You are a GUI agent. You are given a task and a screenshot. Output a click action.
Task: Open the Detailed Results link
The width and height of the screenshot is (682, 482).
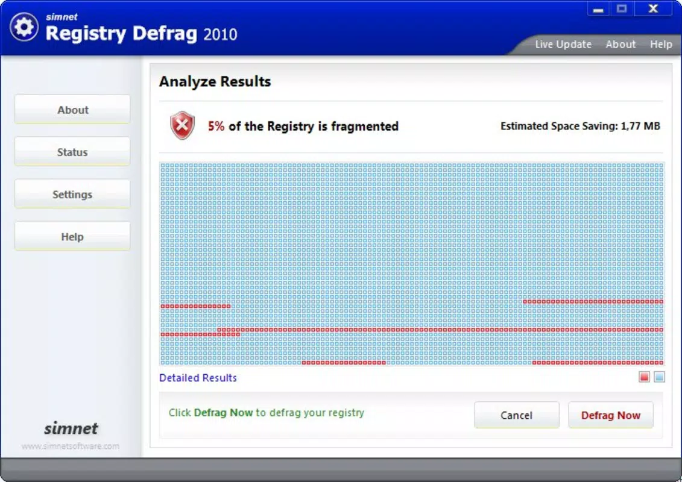[198, 378]
